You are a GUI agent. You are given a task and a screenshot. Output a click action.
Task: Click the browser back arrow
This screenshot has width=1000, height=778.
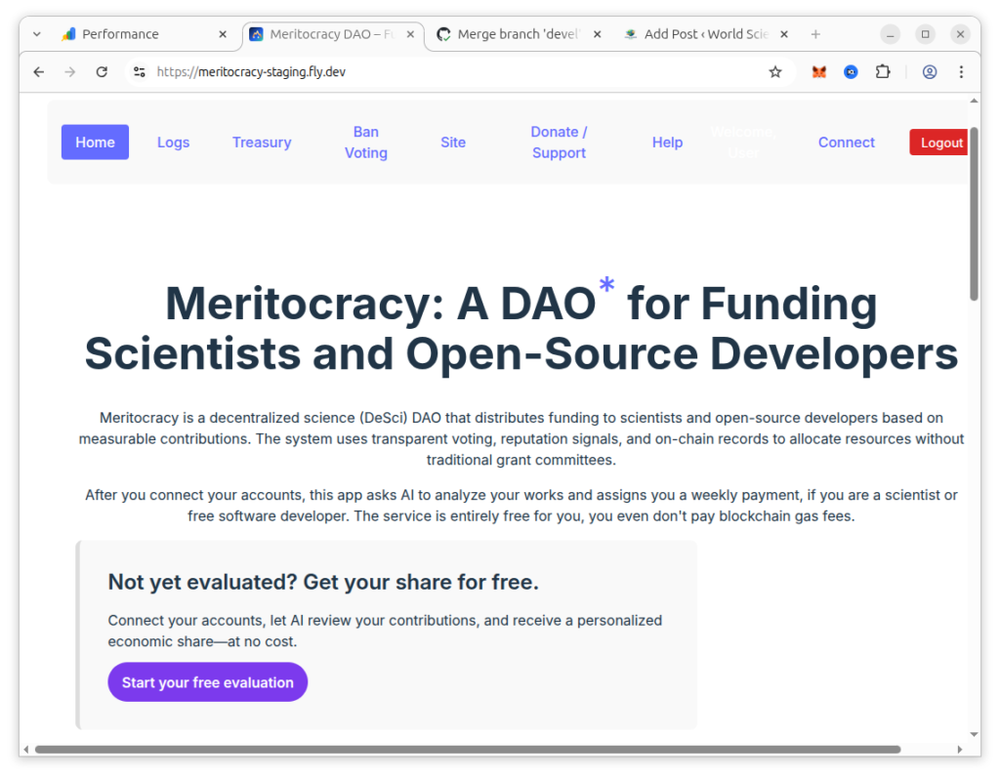38,72
